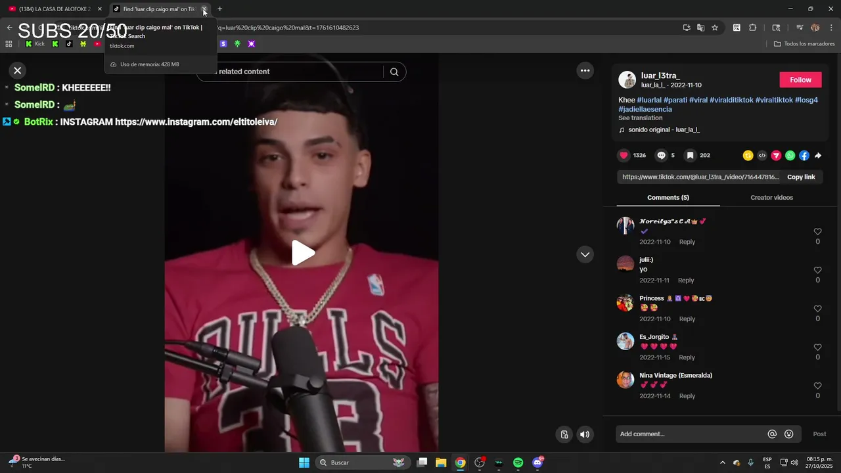Save video with the bookmark icon
The image size is (841, 473).
tap(690, 156)
